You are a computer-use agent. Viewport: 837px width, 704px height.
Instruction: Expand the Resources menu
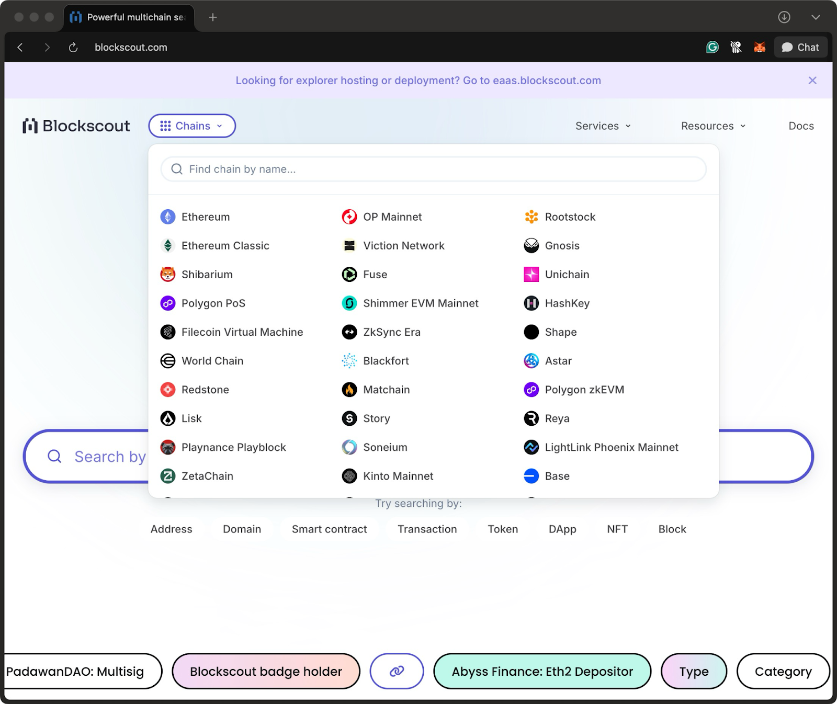pos(714,126)
